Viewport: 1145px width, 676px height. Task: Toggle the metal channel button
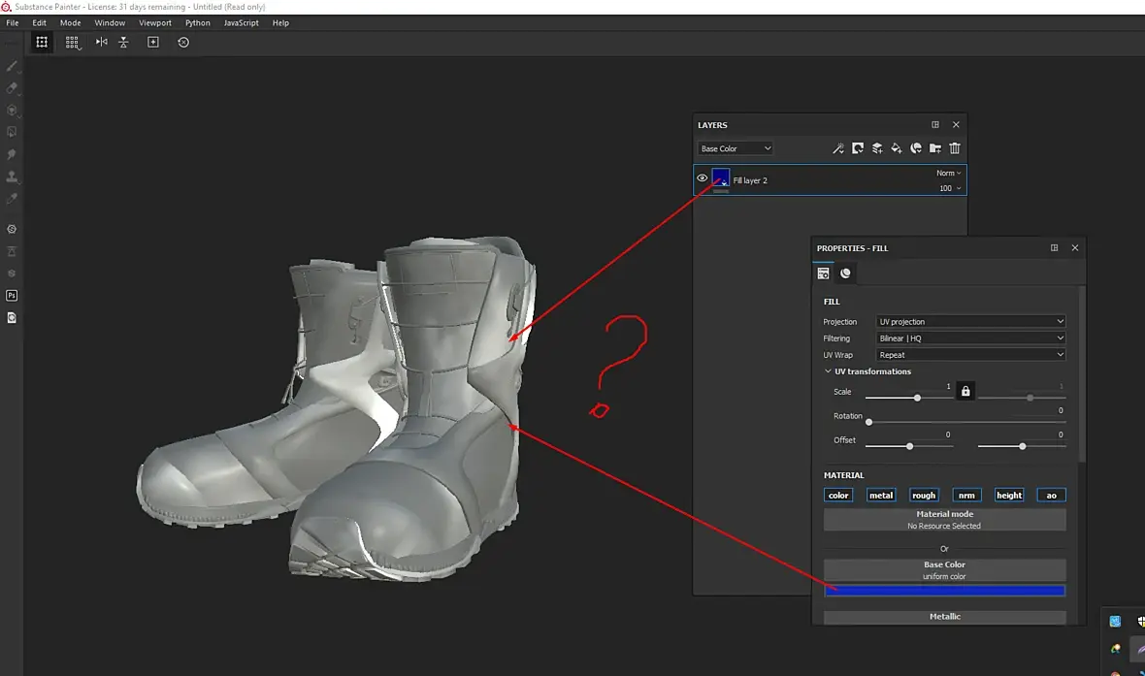[881, 495]
